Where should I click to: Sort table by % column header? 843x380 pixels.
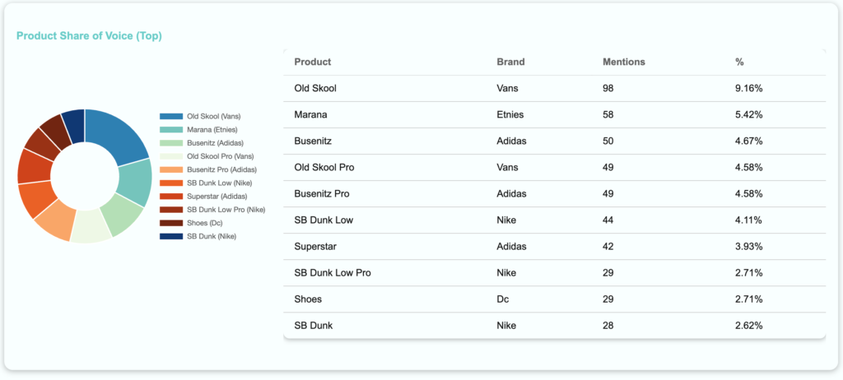pyautogui.click(x=738, y=62)
